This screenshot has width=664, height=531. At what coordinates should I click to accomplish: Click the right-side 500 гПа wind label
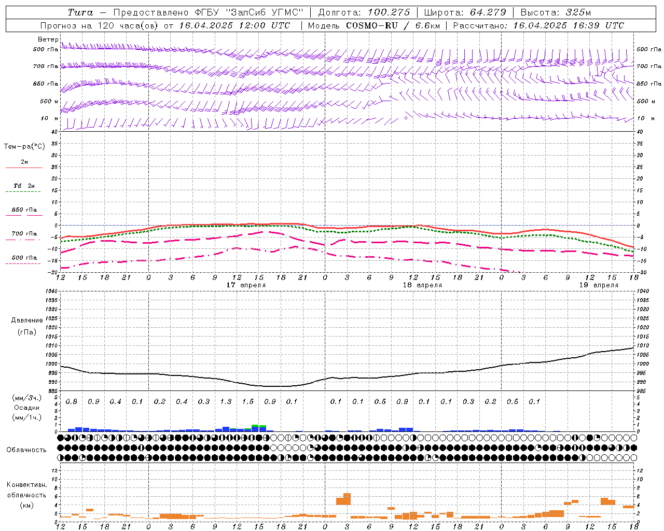(x=649, y=49)
